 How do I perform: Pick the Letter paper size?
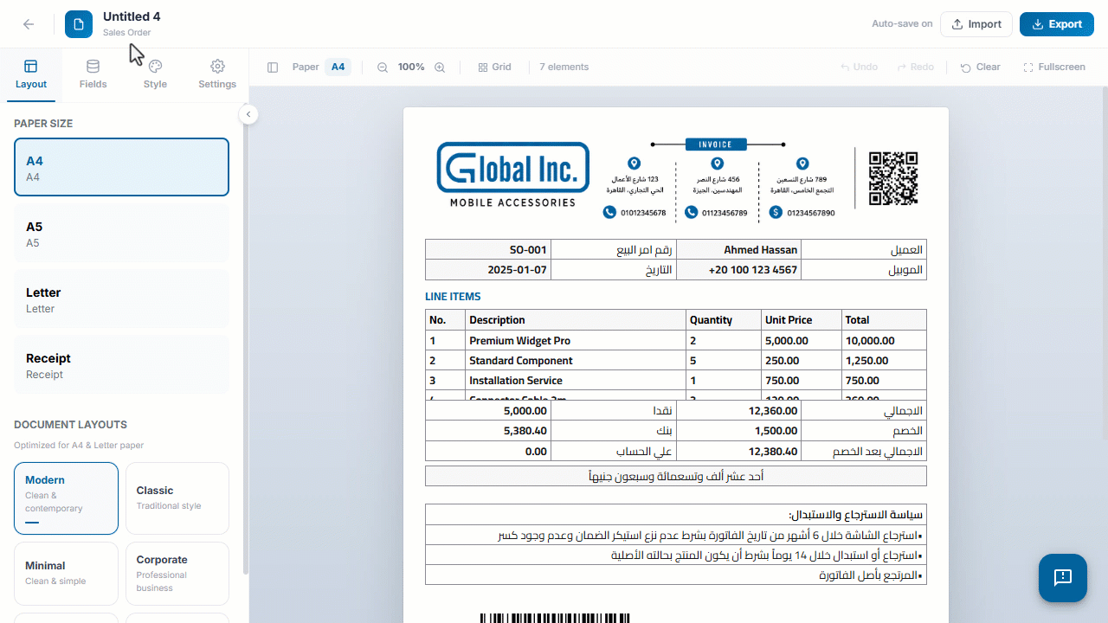(122, 299)
